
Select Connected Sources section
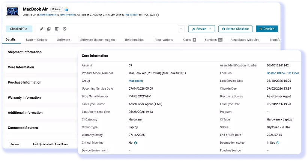(x=23, y=128)
